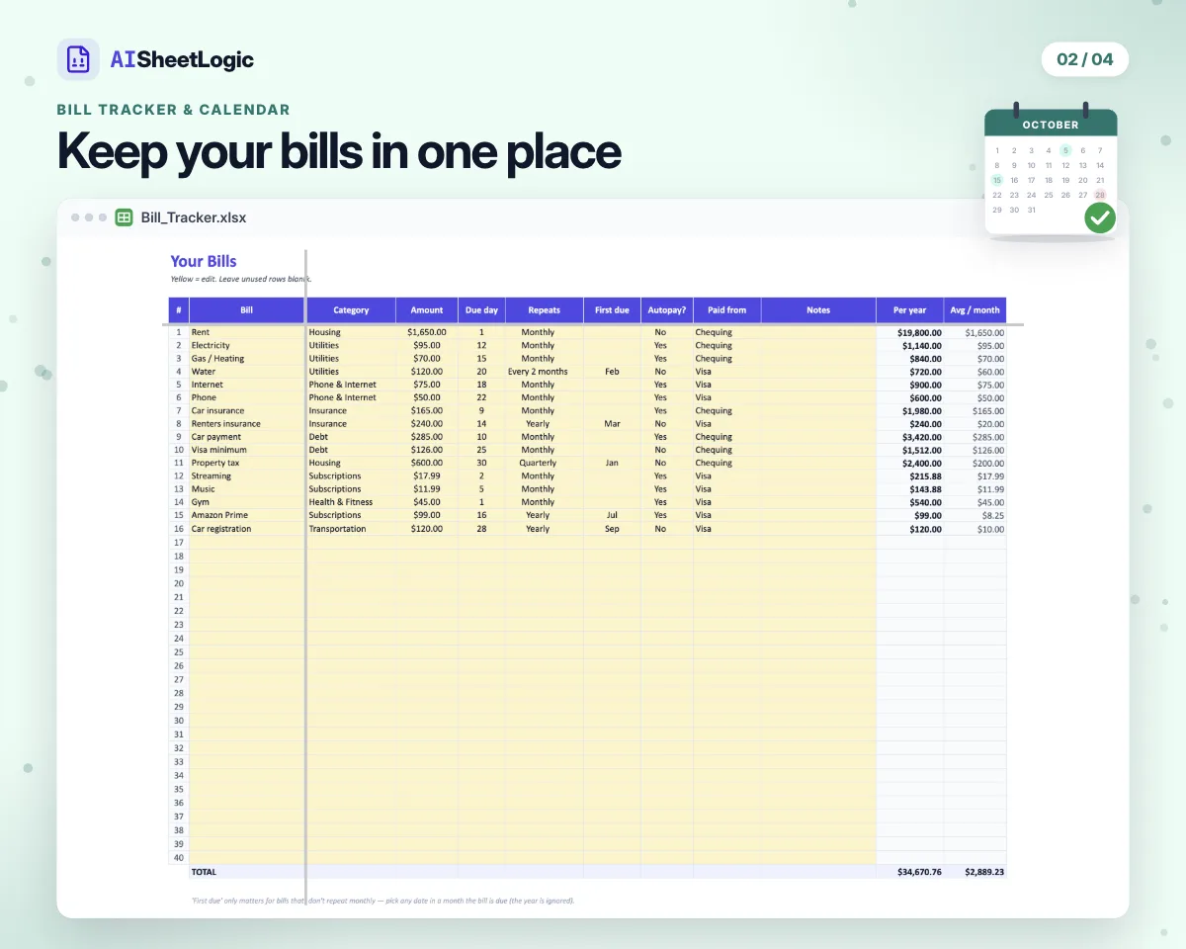Click the Notes column header
This screenshot has height=949, width=1186.
(x=818, y=310)
